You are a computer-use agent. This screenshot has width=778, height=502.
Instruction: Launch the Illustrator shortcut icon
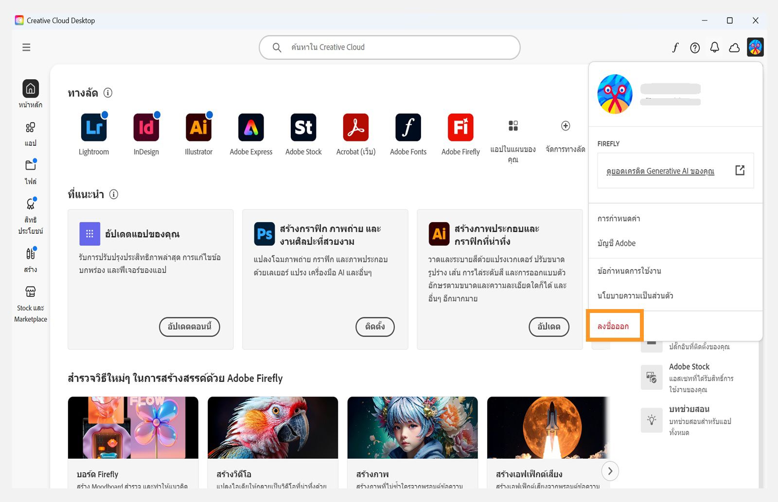199,127
